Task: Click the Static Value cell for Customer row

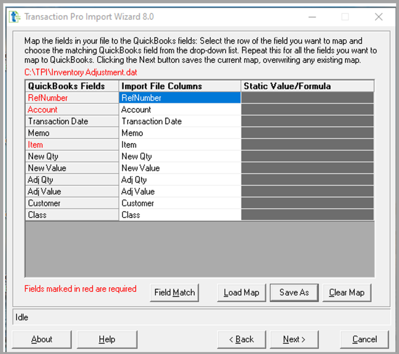Action: pyautogui.click(x=307, y=203)
